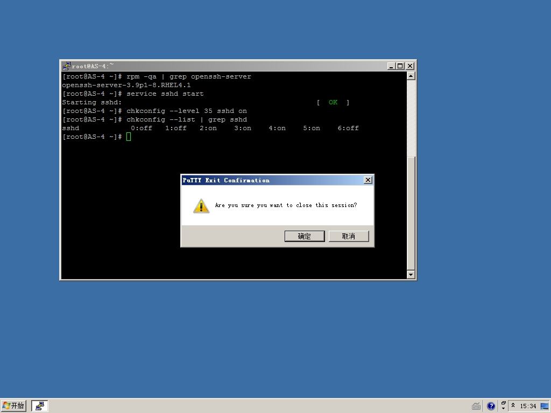
Task: Click the 15:34 clock
Action: point(528,406)
